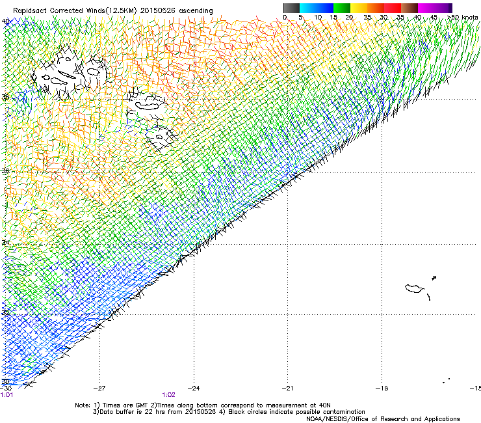Click the yellow 20–25 knots color segment
This screenshot has width=481, height=423.
point(359,8)
